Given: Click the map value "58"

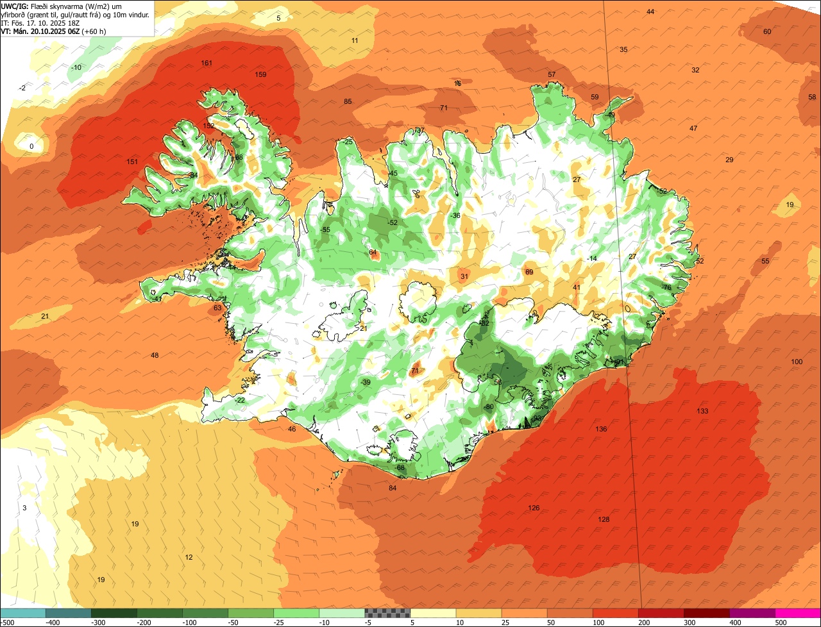Looking at the screenshot, I should tap(812, 97).
